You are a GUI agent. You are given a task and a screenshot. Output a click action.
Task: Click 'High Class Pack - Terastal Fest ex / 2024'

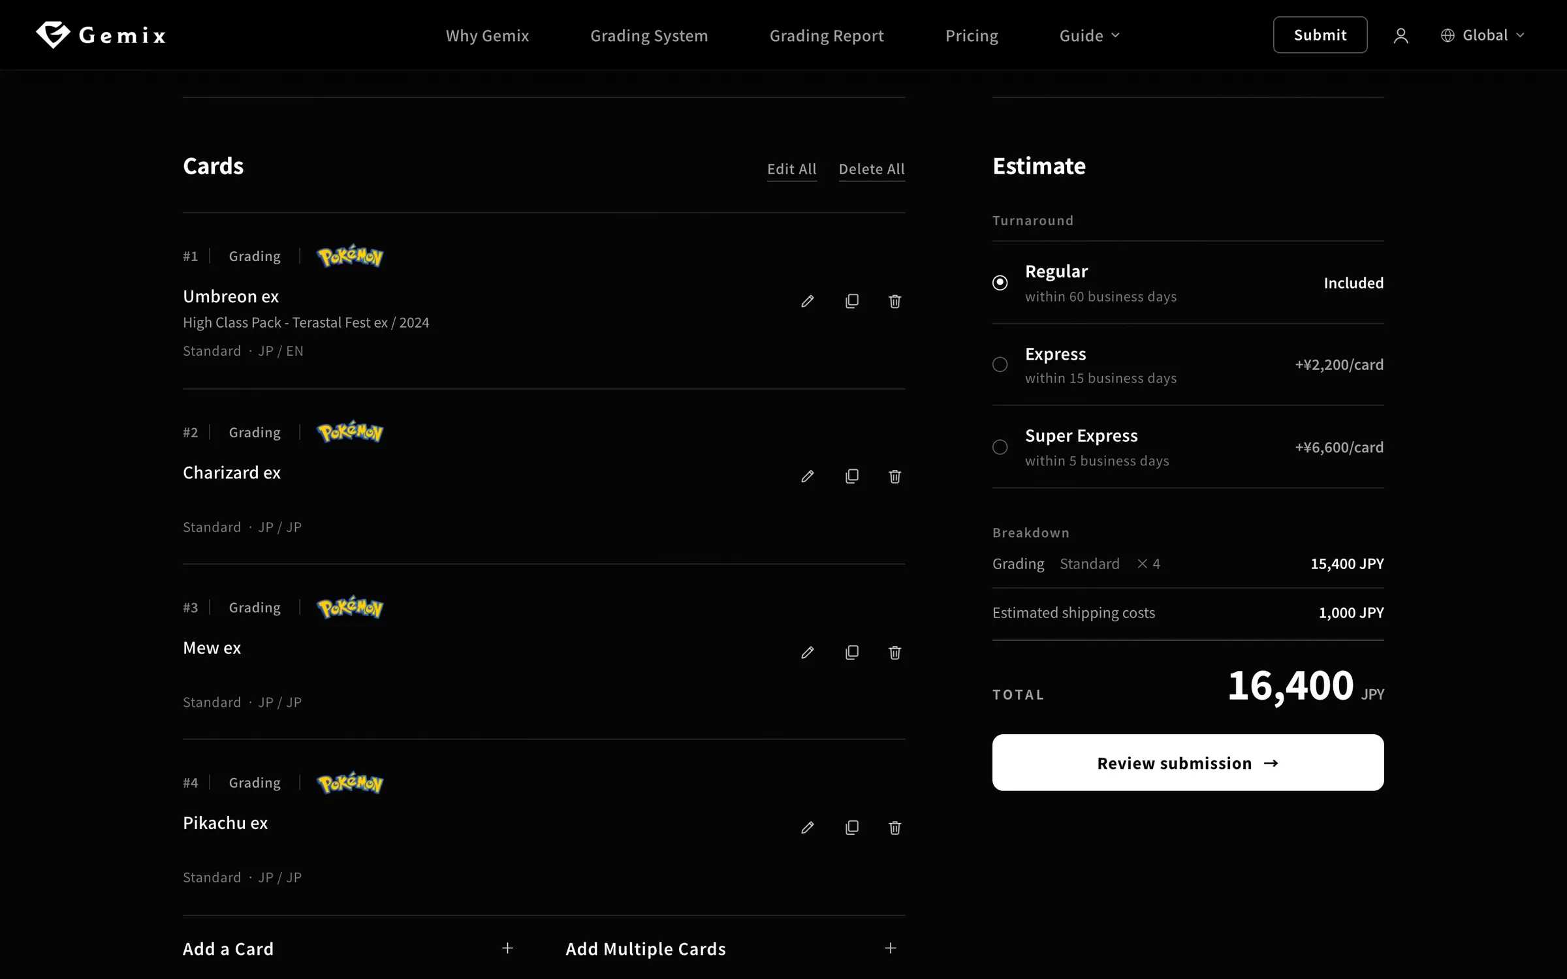pos(306,322)
